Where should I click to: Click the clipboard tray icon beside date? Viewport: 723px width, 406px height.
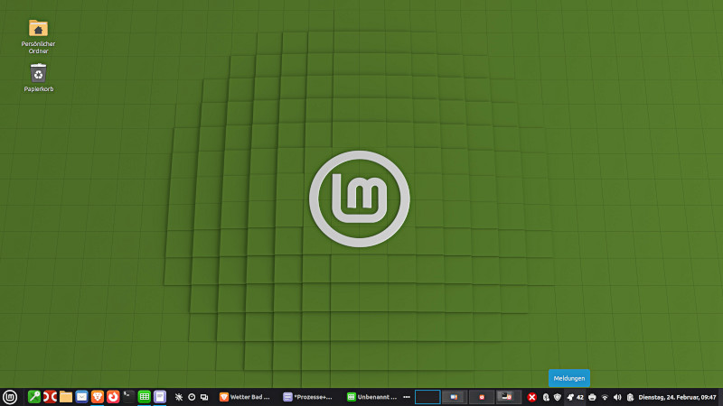[x=630, y=397]
